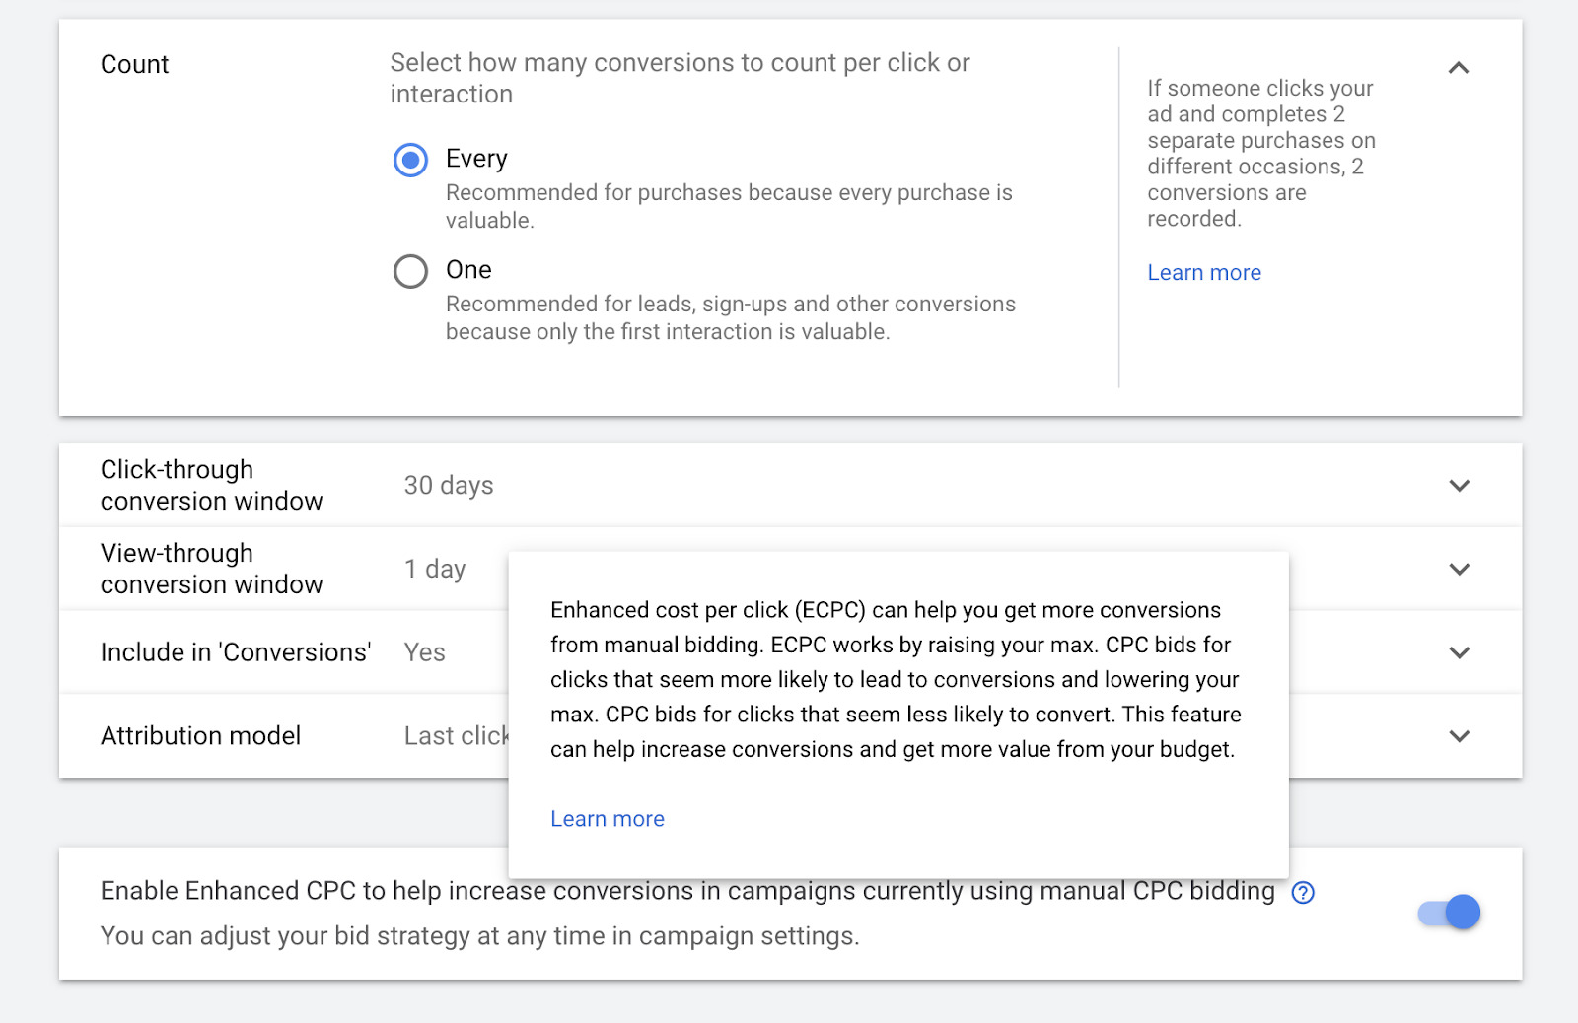Select the Every radio button
Image resolution: width=1578 pixels, height=1023 pixels.
coord(410,160)
